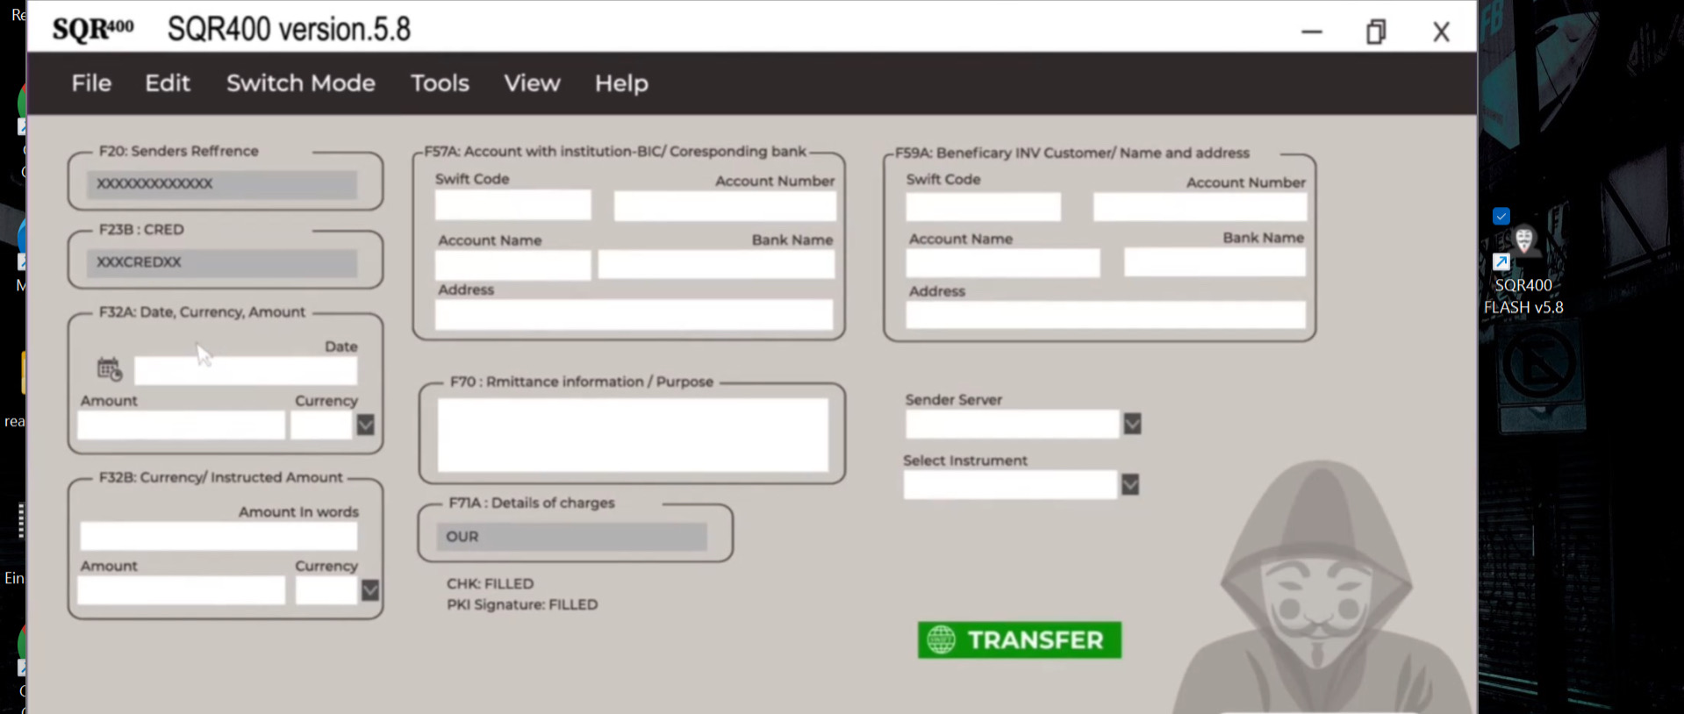Click the SQR400 logo in title bar
This screenshot has height=714, width=1684.
(x=93, y=29)
